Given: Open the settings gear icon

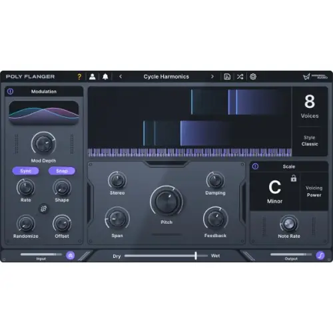Looking at the screenshot, I should pos(253,77).
